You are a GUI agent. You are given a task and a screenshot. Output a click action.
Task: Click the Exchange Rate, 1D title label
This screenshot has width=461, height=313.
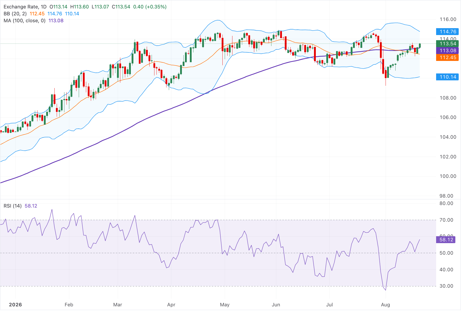25,7
